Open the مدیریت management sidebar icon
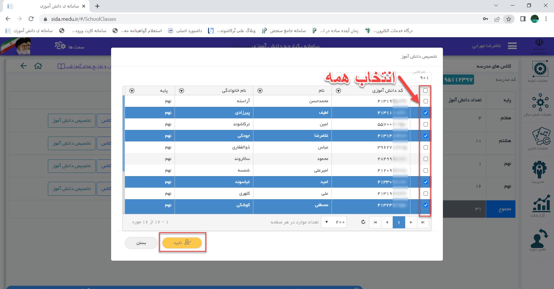 coord(539,171)
